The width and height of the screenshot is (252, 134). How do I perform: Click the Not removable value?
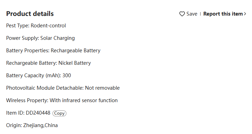coord(102,88)
